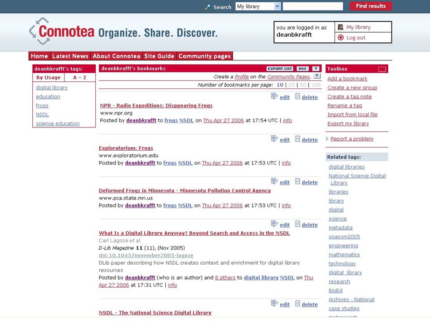Click edit icon for Exploratorium: Frogs
This screenshot has height=322, width=430.
[x=274, y=139]
